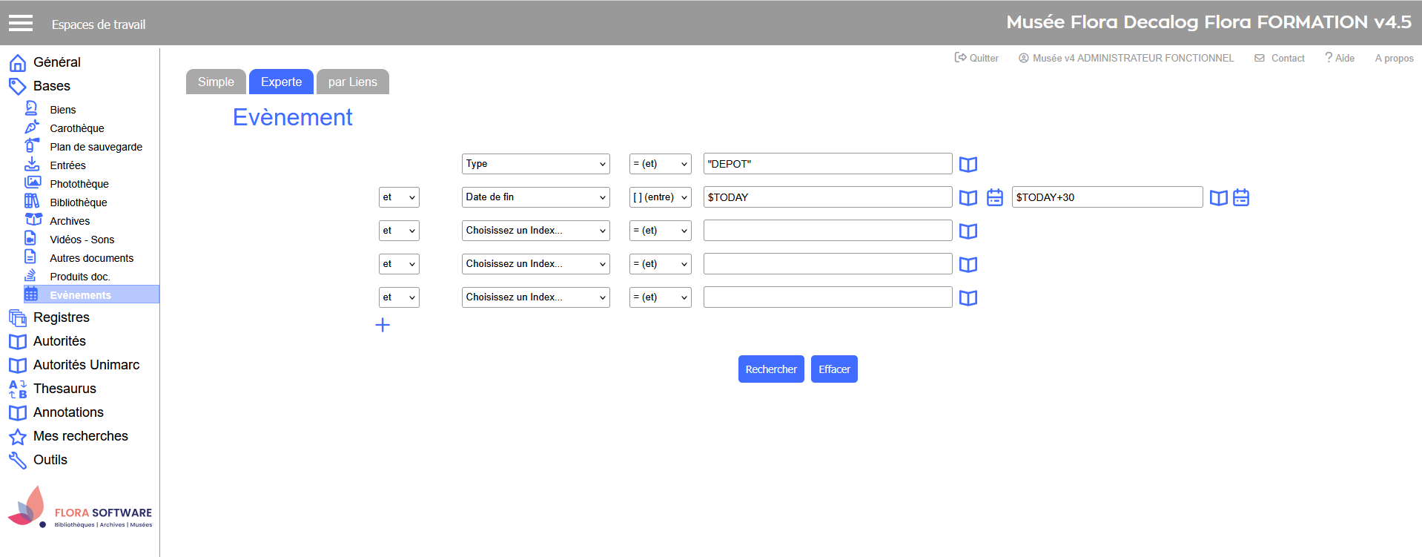Switch to the par Liens tab
This screenshot has height=557, width=1422.
click(352, 82)
